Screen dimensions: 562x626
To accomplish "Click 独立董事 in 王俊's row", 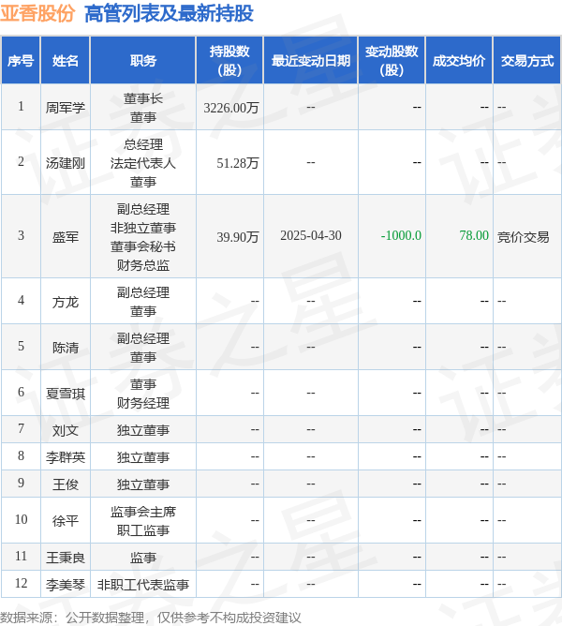I will click(143, 484).
